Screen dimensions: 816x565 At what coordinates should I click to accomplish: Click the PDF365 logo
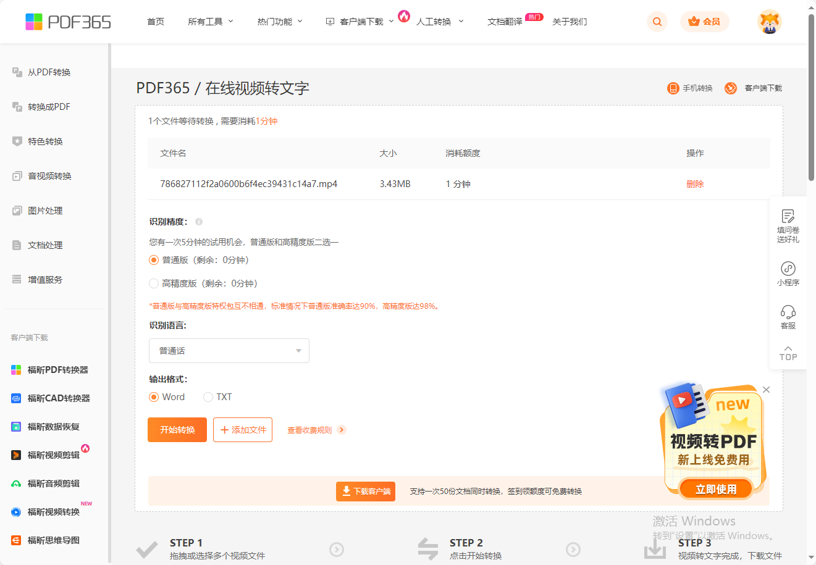tap(68, 22)
